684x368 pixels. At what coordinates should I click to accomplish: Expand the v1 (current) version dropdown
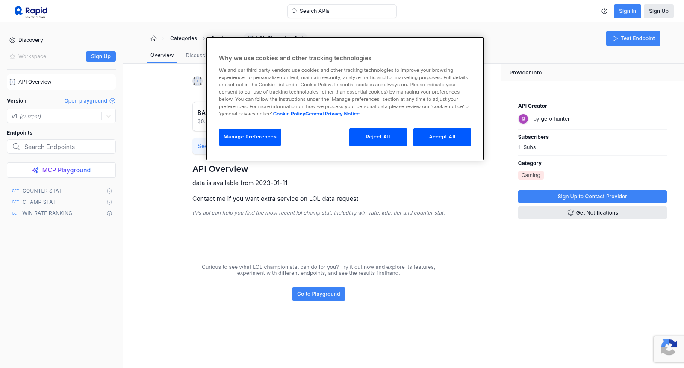point(61,116)
